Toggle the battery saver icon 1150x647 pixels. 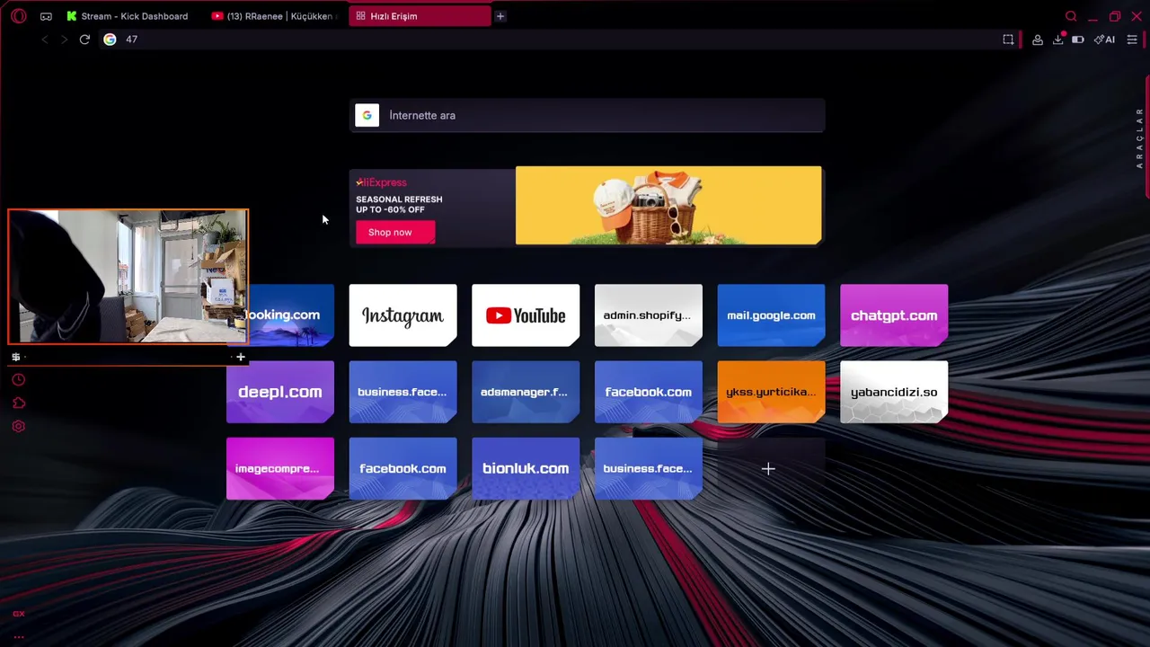tap(1078, 40)
